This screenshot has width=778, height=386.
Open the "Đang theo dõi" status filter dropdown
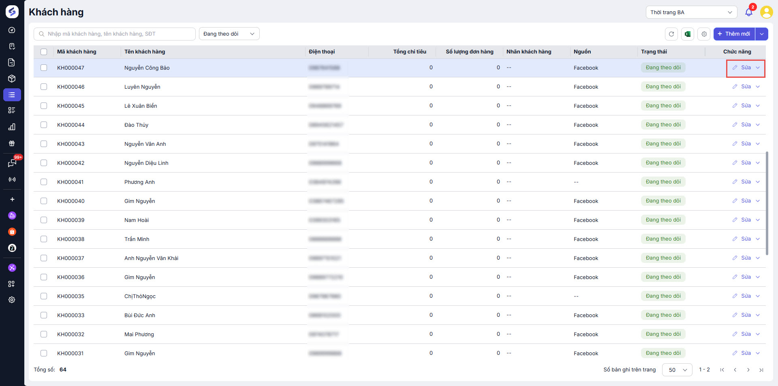pos(229,34)
